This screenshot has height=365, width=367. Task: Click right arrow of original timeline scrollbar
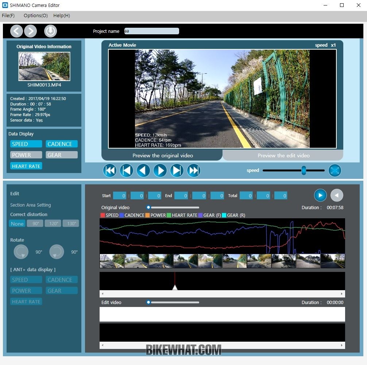coord(342,293)
